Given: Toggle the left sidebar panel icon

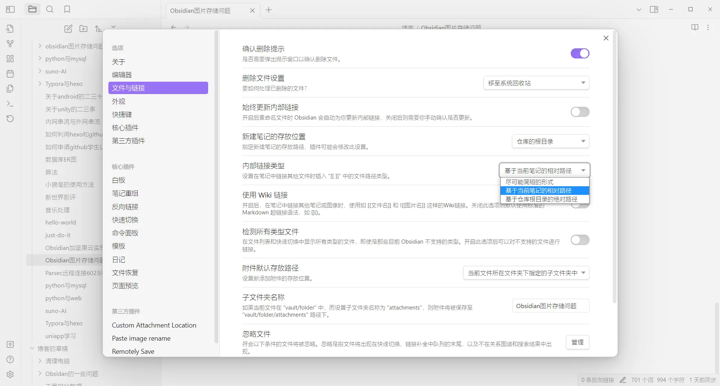Looking at the screenshot, I should [x=10, y=9].
